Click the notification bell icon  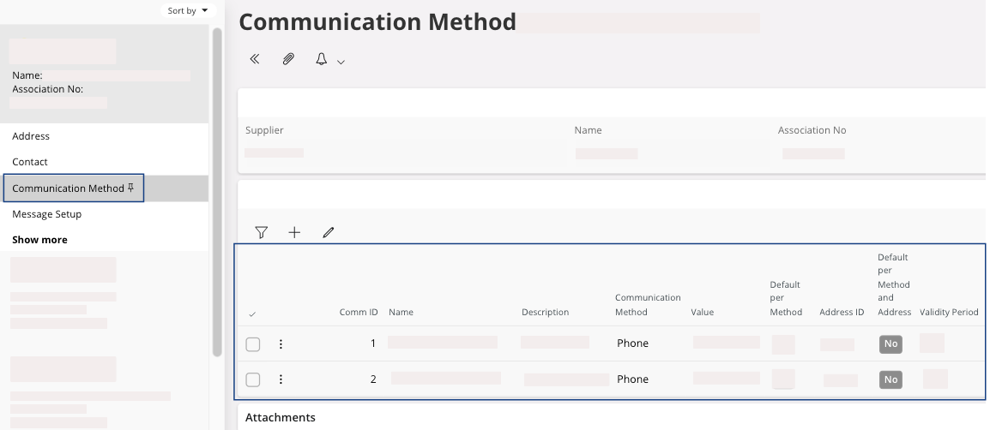322,60
